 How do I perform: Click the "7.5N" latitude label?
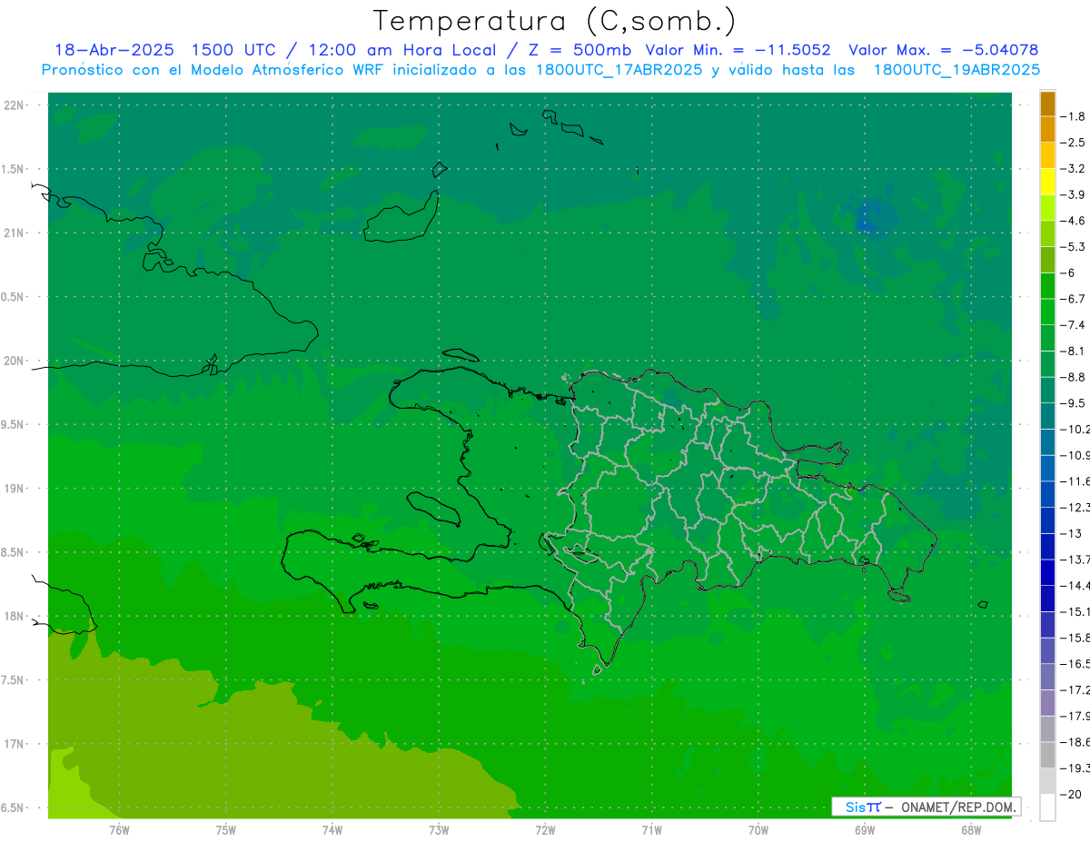[x=14, y=680]
